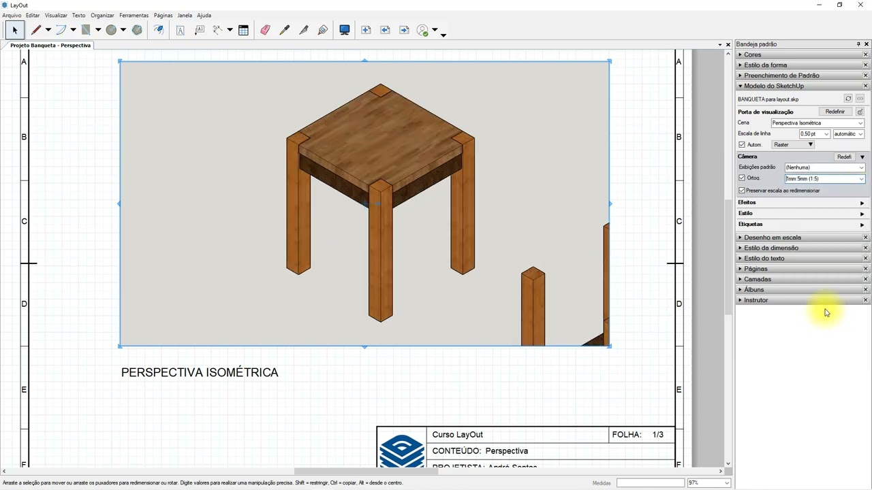Click the Redefinir viewport button
Screen dimensions: 872x490
835,112
